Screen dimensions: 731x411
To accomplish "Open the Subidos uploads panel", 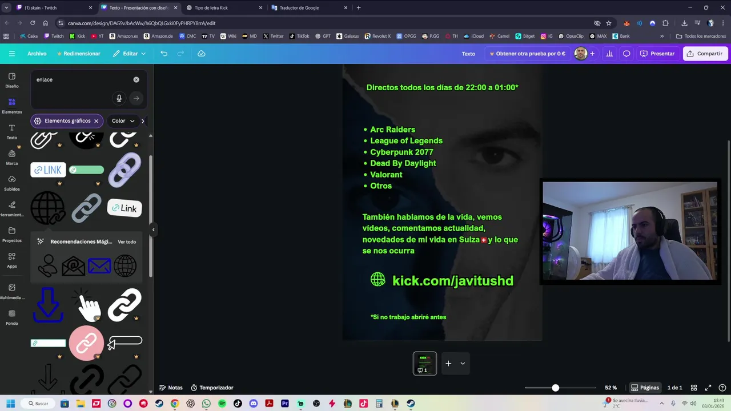I will [11, 183].
